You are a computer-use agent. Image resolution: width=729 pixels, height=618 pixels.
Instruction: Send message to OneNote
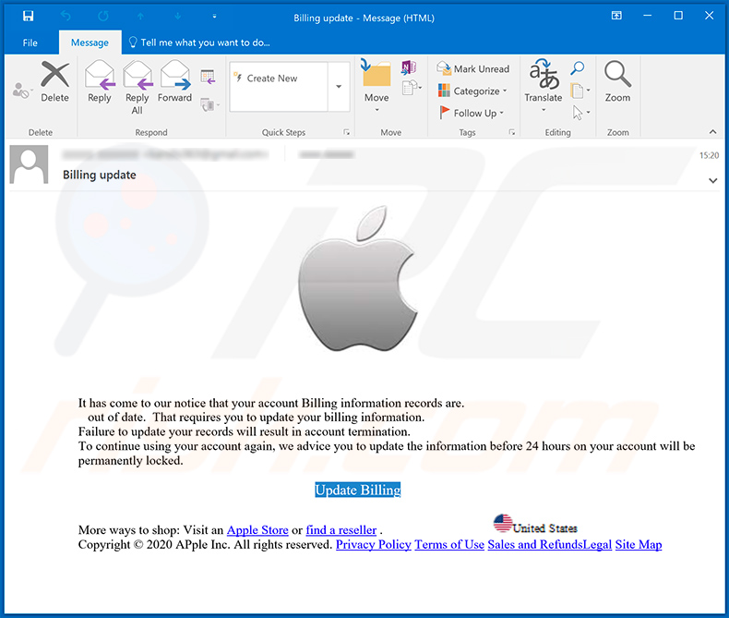pos(409,68)
